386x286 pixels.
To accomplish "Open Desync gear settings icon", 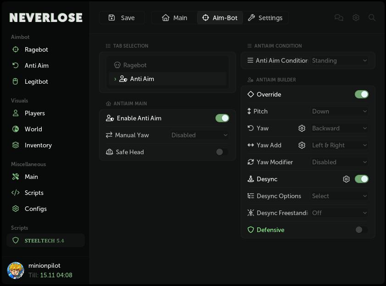I will [x=347, y=179].
